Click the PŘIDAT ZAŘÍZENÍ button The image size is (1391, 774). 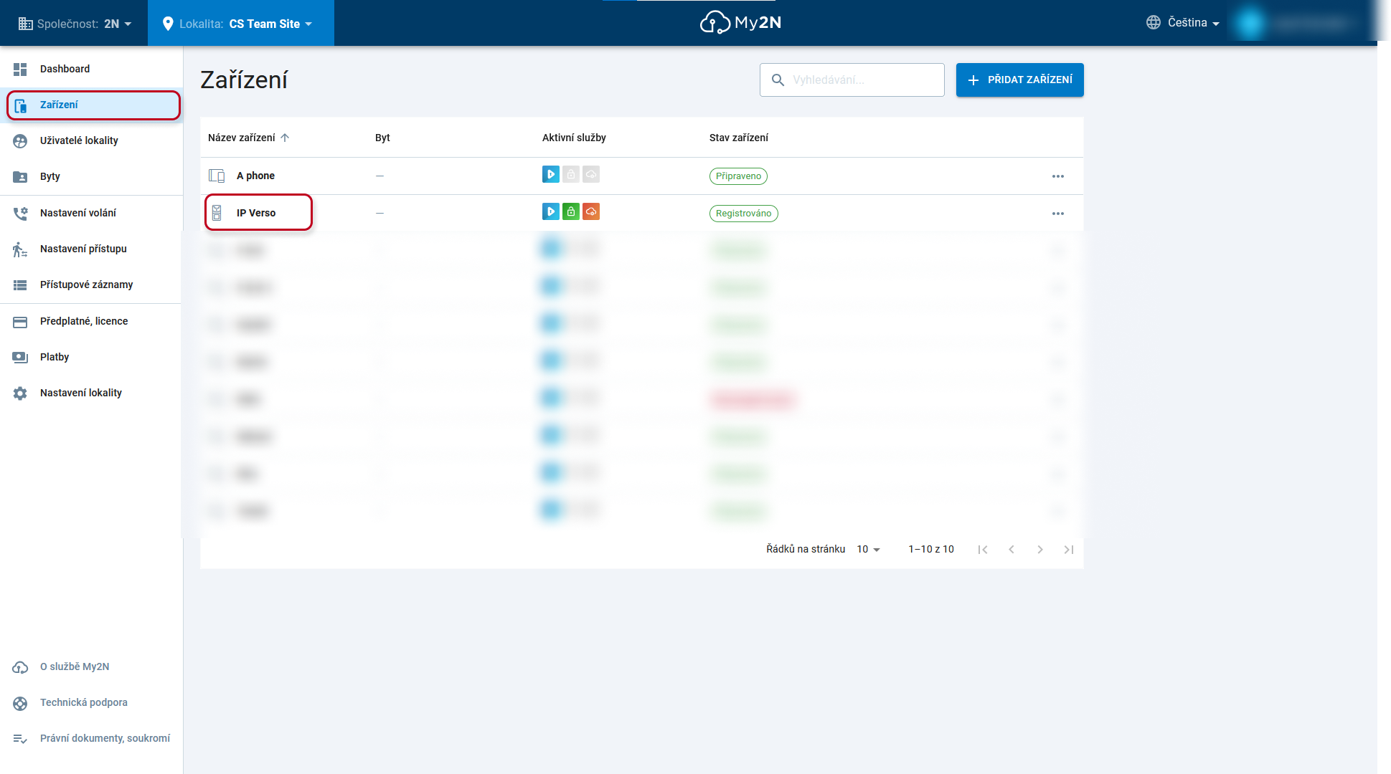coord(1019,80)
